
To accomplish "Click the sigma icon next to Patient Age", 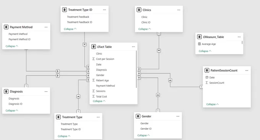I will click(x=94, y=80).
